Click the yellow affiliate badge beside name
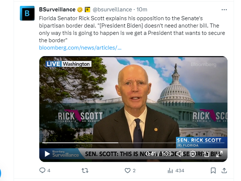Viewport: 241px width, 181px height. tap(87, 10)
